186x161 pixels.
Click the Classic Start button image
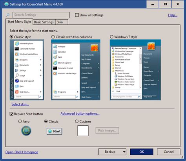[55, 131]
